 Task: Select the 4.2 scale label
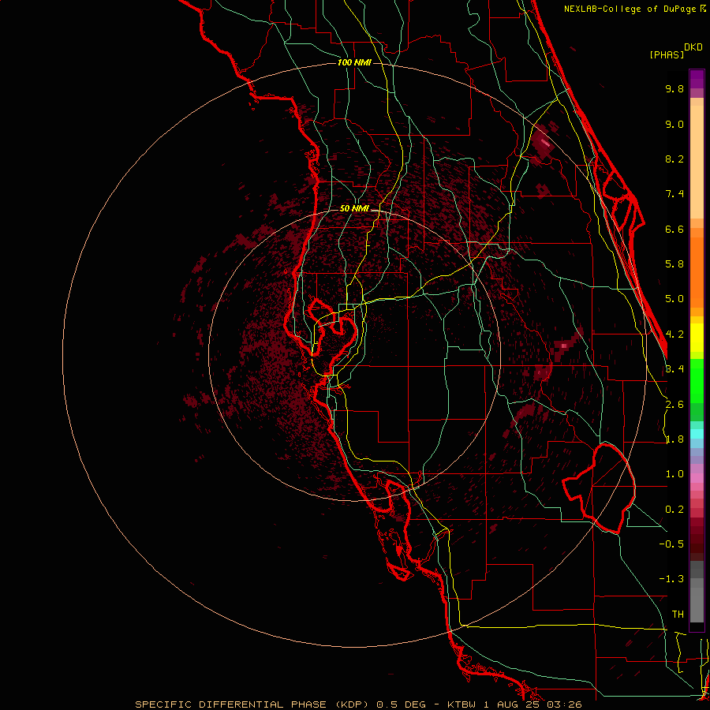tap(675, 334)
